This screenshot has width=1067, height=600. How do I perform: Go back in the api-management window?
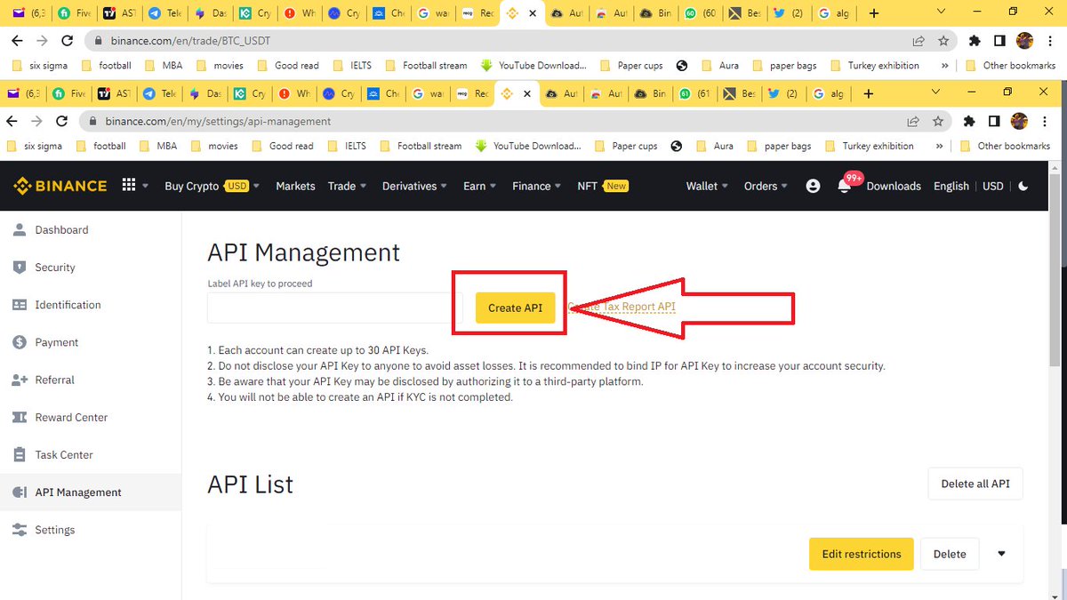tap(12, 121)
